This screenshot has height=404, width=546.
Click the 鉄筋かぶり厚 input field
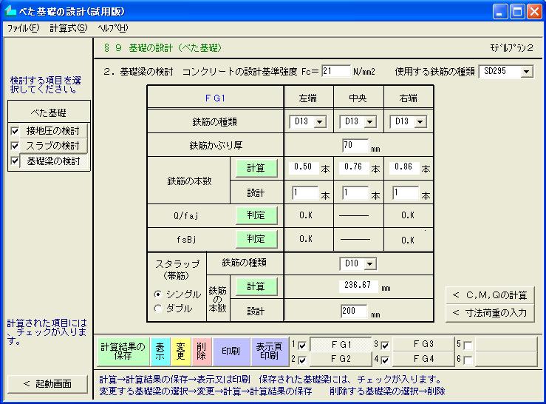click(355, 145)
